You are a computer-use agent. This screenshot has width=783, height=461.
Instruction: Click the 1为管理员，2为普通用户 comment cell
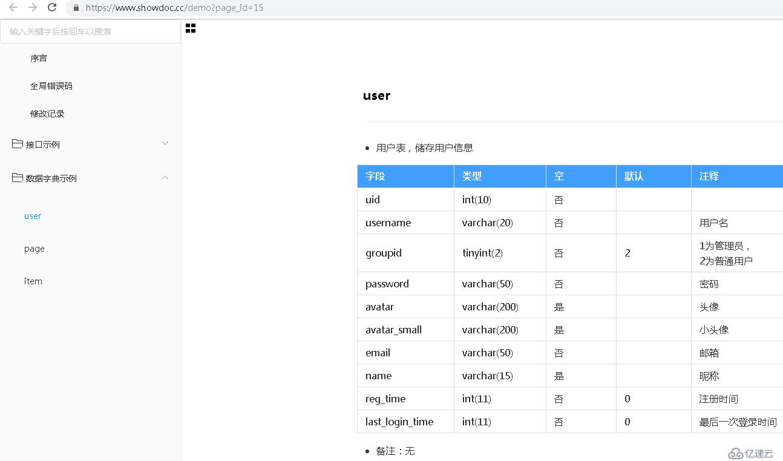[737, 253]
